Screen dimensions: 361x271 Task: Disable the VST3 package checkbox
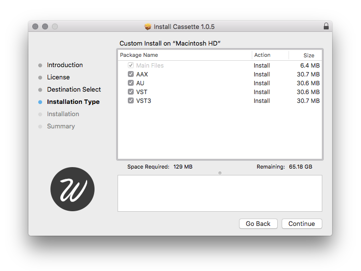coord(131,100)
